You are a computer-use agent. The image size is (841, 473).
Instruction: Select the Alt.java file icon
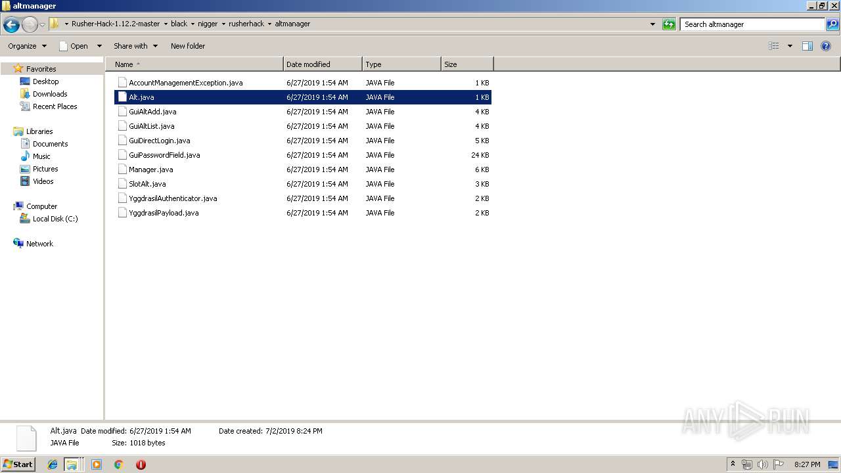[x=122, y=97]
